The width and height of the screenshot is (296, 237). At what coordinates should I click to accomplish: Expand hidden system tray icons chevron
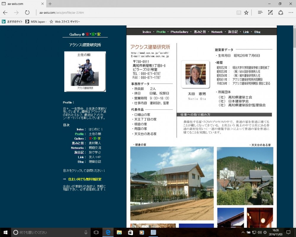pos(243,232)
